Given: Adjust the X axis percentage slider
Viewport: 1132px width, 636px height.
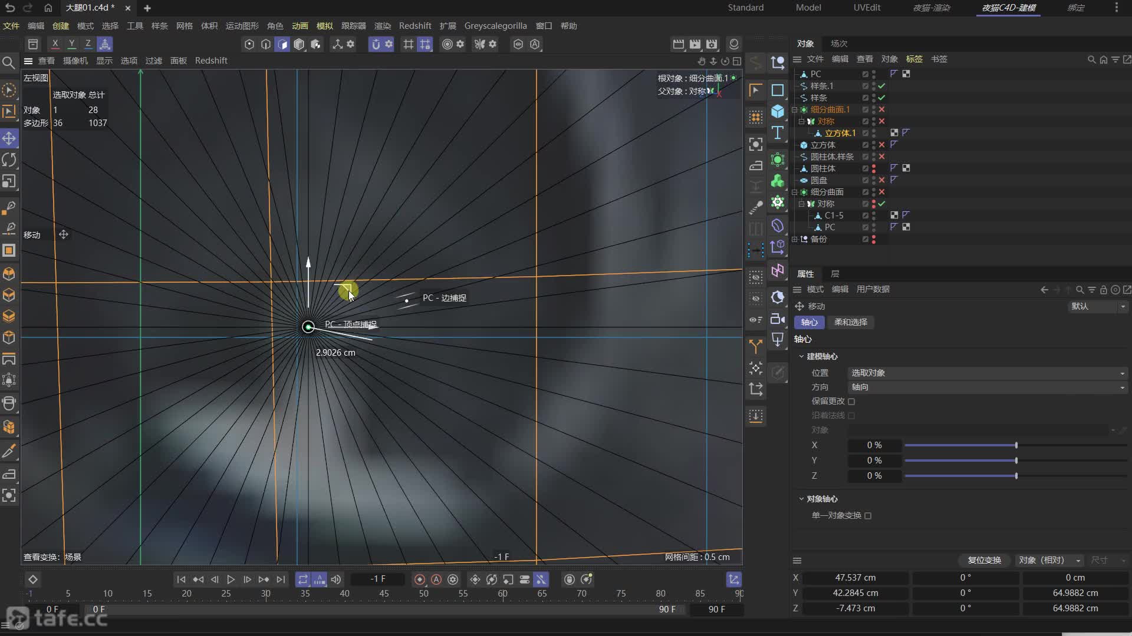Looking at the screenshot, I should (1016, 445).
